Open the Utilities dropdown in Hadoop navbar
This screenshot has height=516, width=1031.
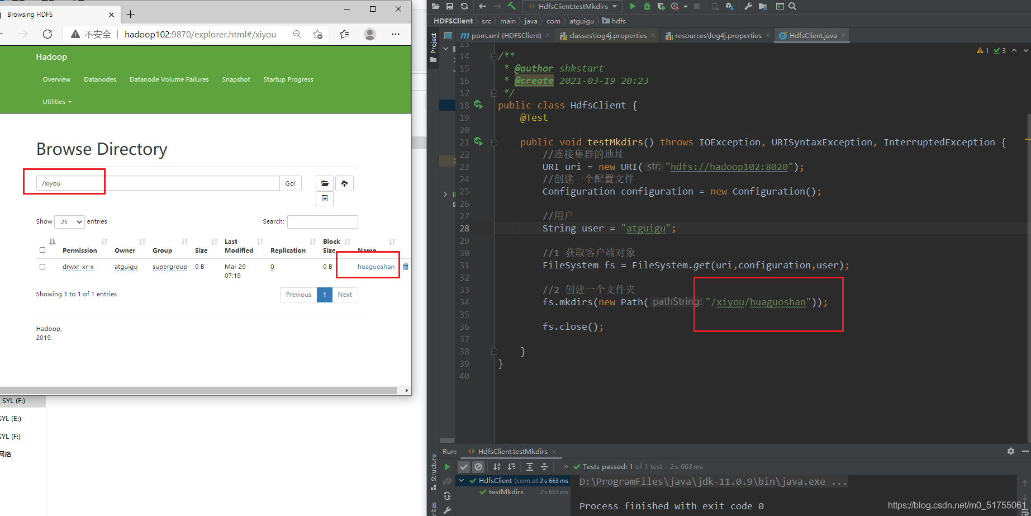point(57,102)
